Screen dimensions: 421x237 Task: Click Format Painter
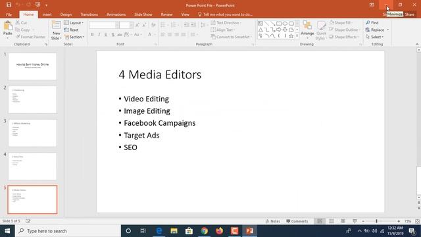[x=30, y=37]
